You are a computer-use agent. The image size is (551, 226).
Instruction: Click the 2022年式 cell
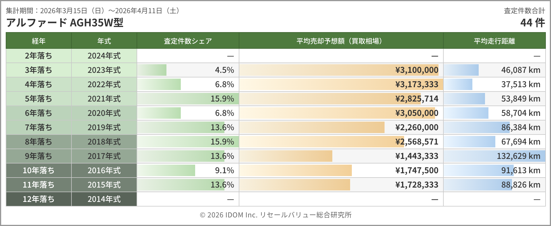pyautogui.click(x=104, y=84)
